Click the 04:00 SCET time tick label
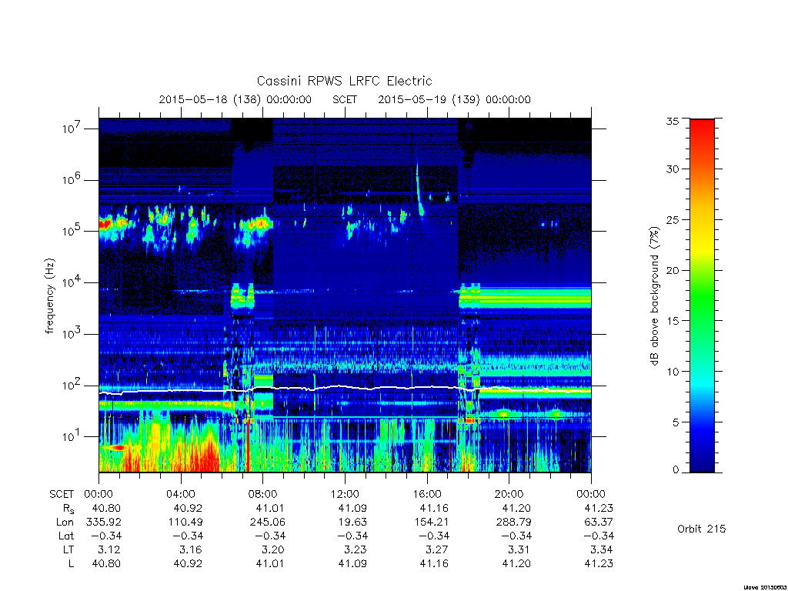This screenshot has height=591, width=788. pos(180,494)
